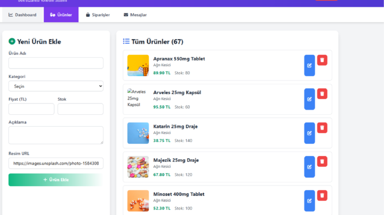Edit the Apranax 550mg Tablet product
The width and height of the screenshot is (384, 215).
(309, 66)
